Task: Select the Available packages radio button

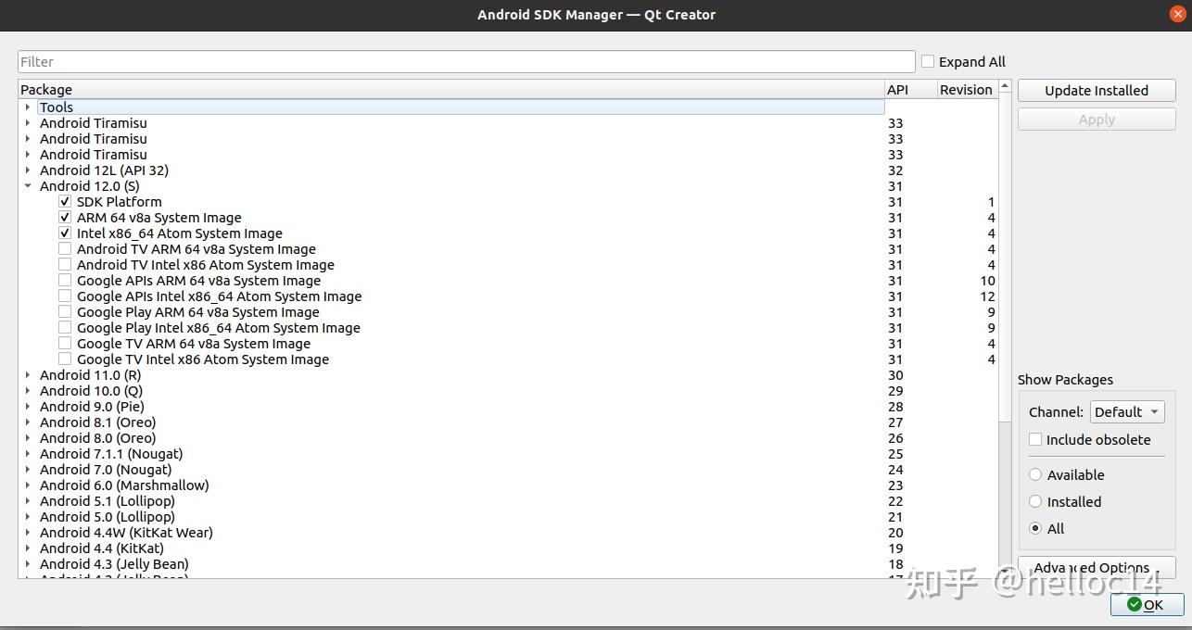Action: point(1035,474)
